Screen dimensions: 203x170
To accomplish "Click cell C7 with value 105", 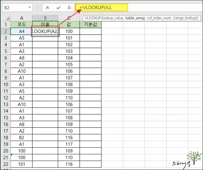I will [x=69, y=65].
